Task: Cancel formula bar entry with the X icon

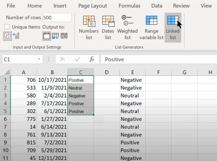Action: (x=63, y=59)
